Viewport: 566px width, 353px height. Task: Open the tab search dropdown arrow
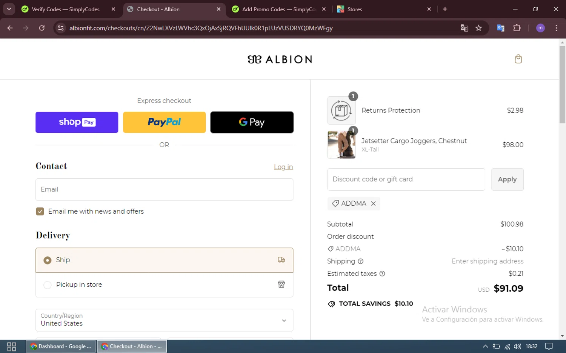9,9
